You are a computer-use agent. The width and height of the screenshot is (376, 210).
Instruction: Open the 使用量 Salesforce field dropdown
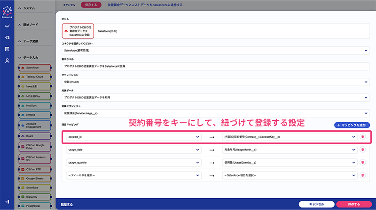[290, 163]
